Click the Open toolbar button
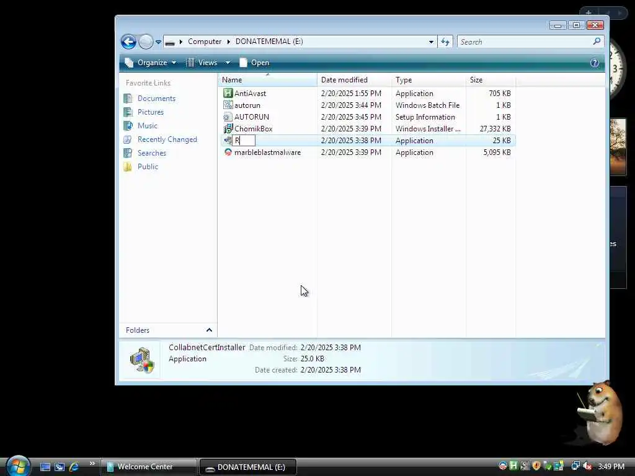This screenshot has height=476, width=635. pos(254,63)
